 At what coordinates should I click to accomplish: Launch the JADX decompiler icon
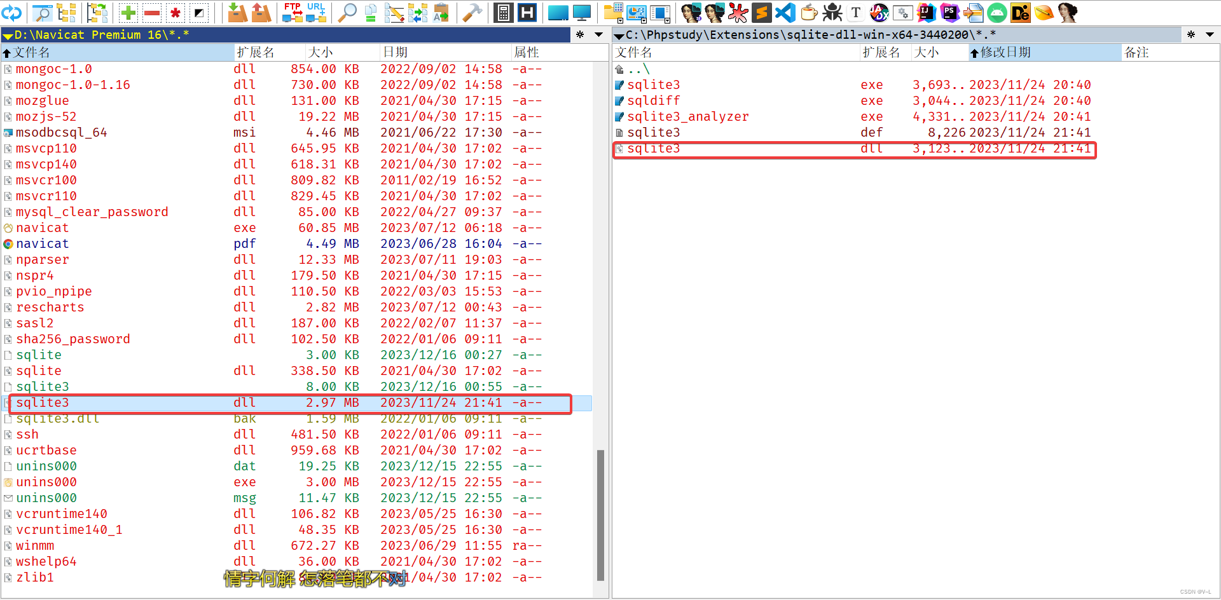coord(880,12)
